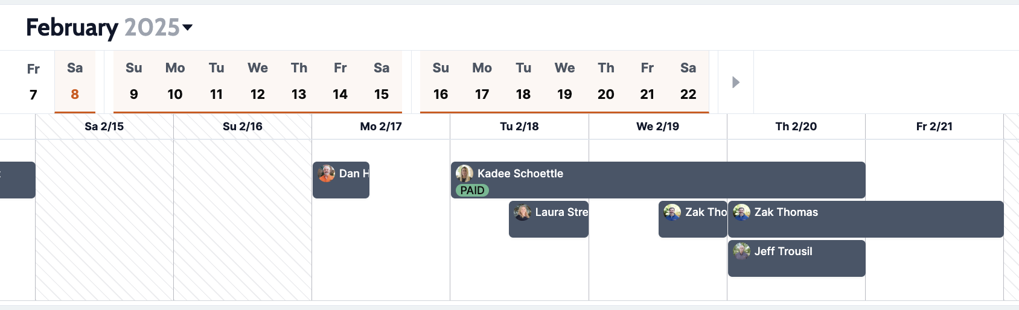1019x310 pixels.
Task: Click Laura's avatar photo
Action: pyautogui.click(x=523, y=212)
